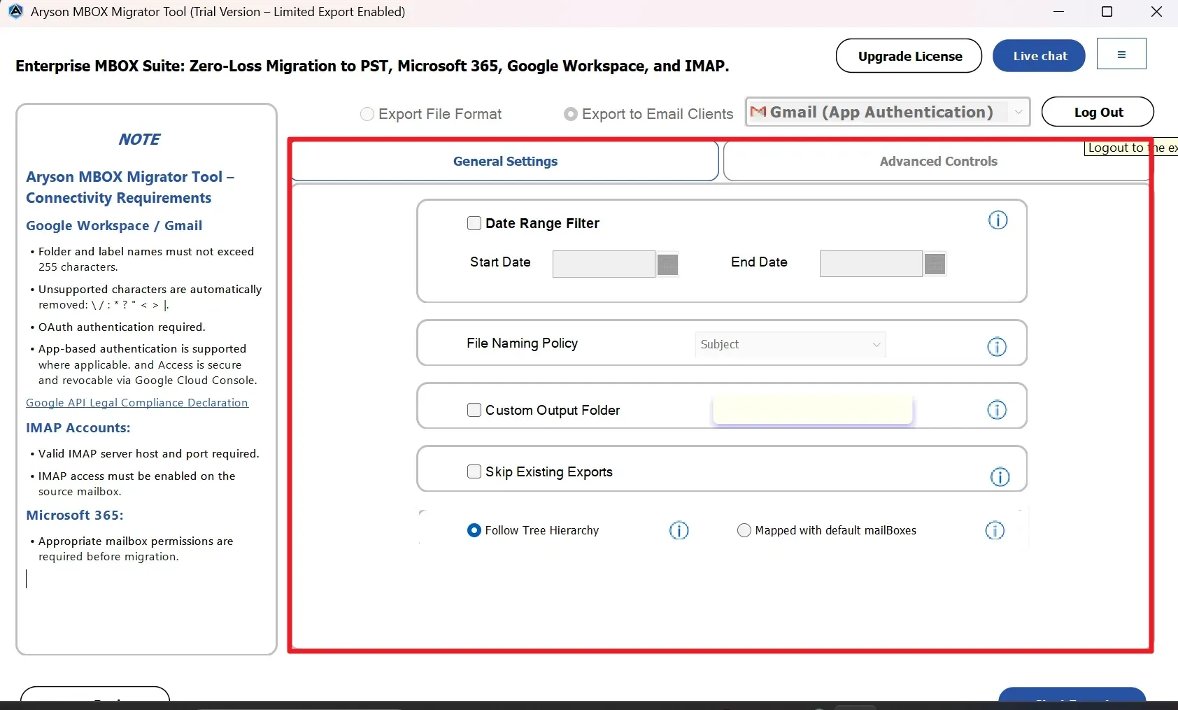Click the Follow Tree Hierarchy info icon
The image size is (1178, 710).
pos(679,530)
